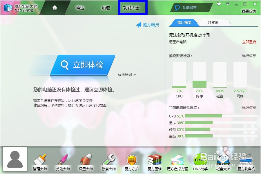
Task: Launch 设置大师 rocket icon
Action: (x=86, y=159)
